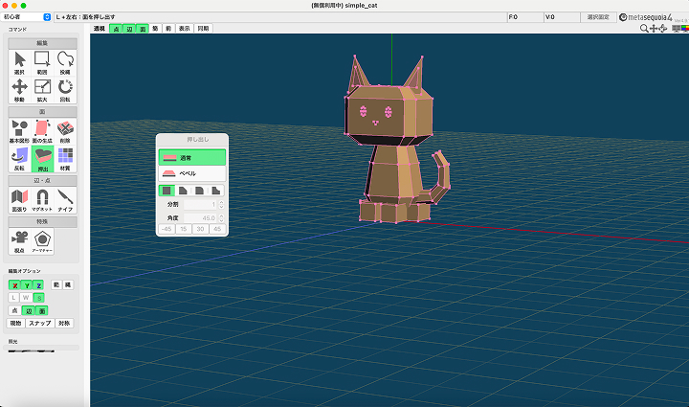Activate the 移動 move tool
Screen dimensions: 689x407
click(19, 90)
